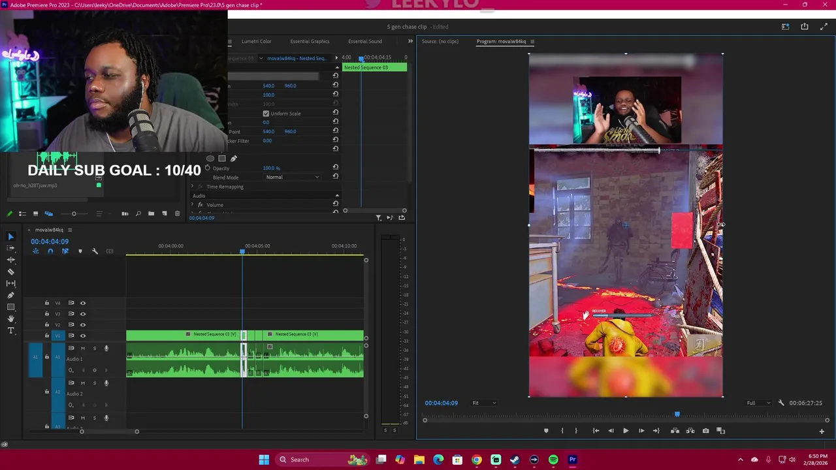Image resolution: width=836 pixels, height=470 pixels.
Task: Click the Add Marker icon in timeline
Action: (x=80, y=251)
